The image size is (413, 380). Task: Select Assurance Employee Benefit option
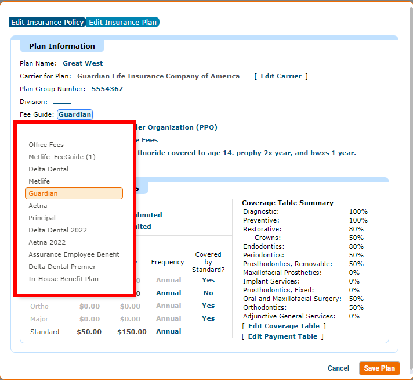(x=74, y=254)
